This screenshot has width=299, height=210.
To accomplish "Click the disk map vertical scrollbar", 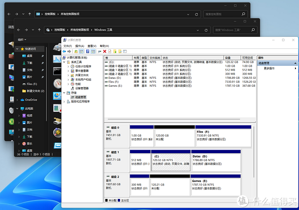I will (254, 152).
